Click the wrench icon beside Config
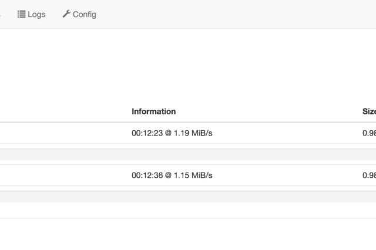Screen dimensions: 376x250 [66, 14]
